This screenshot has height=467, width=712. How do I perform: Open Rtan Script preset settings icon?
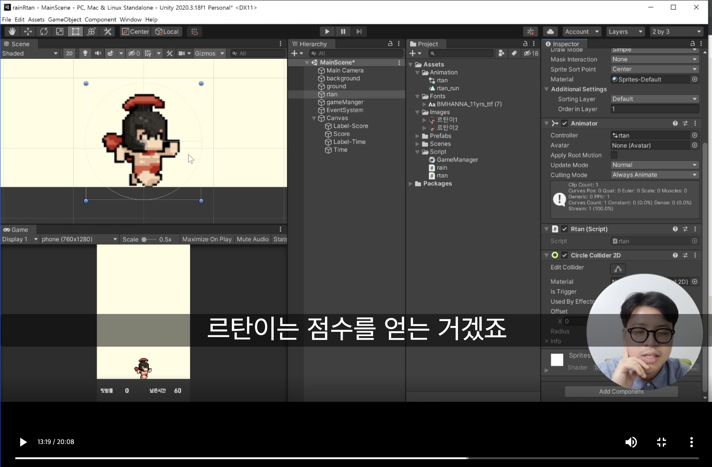coord(685,229)
